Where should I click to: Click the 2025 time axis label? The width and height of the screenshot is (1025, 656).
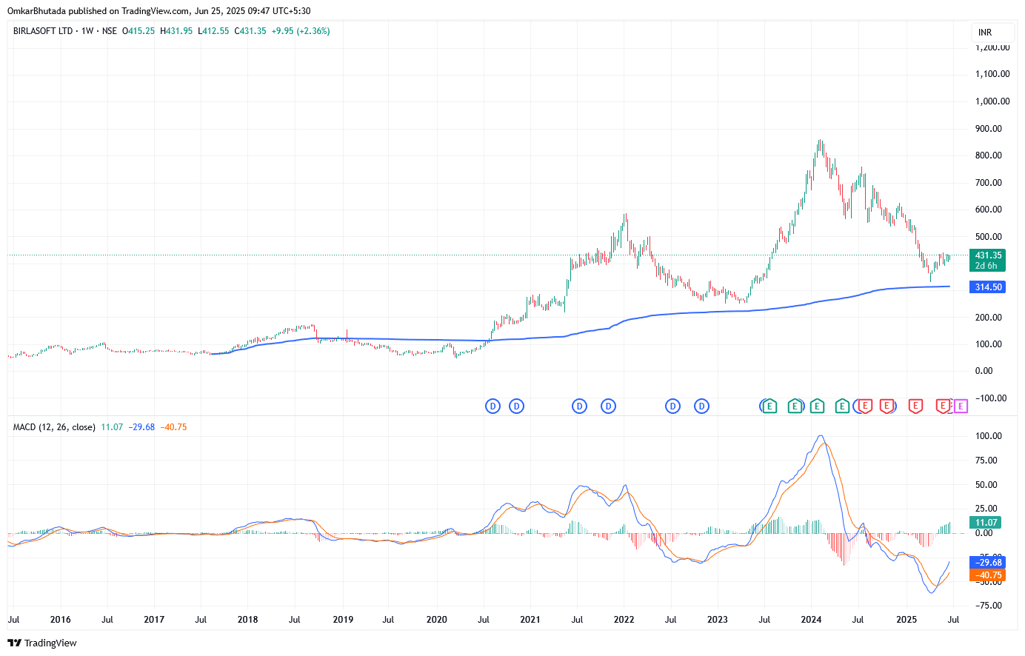(x=907, y=620)
